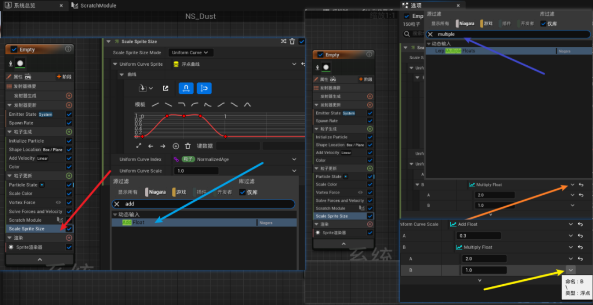Toggle Initialize Particle checkbox in left stack
This screenshot has height=305, width=593.
pos(69,140)
